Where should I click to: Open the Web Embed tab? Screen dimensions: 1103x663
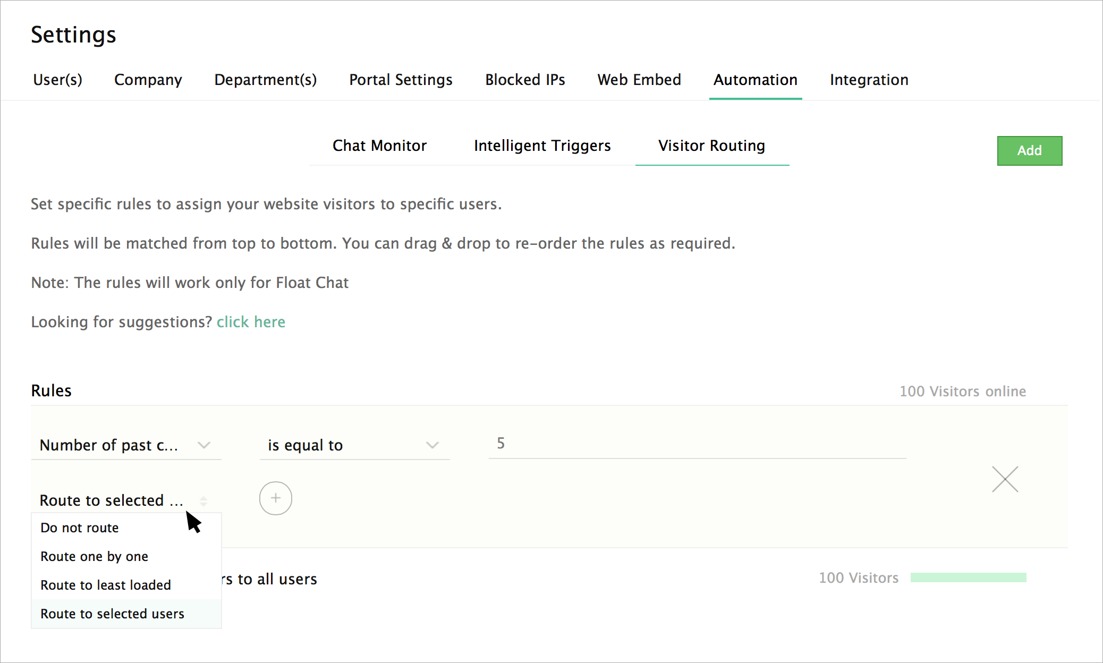639,80
